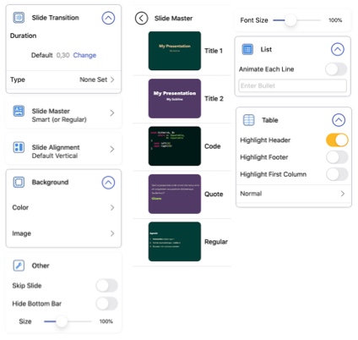Collapse the Table section chevron

[x=339, y=120]
